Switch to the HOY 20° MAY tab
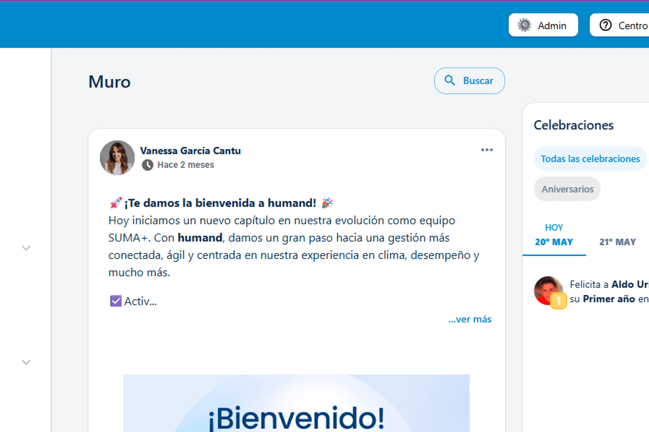Image resolution: width=649 pixels, height=432 pixels. [554, 235]
